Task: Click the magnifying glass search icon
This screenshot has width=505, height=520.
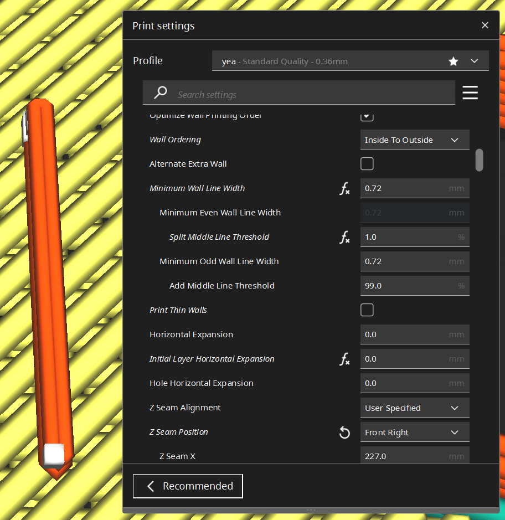Action: coord(160,92)
